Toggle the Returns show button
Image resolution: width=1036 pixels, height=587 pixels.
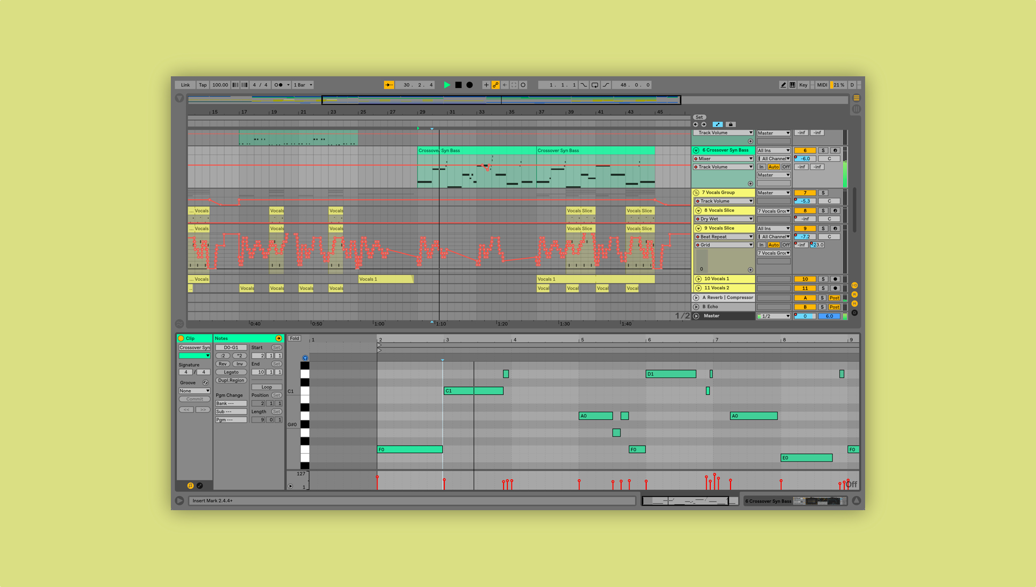tap(854, 295)
